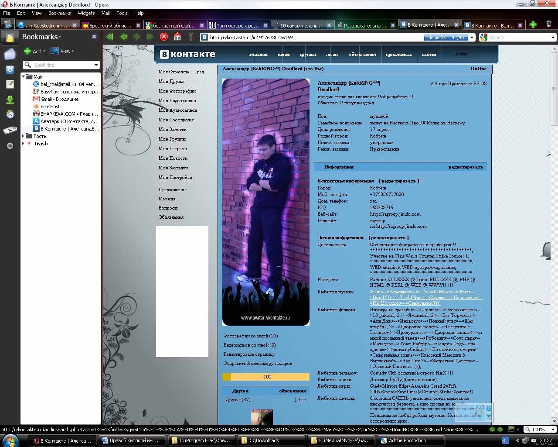Viewport: 558px width, 447px height.
Task: Switch to the Брестский облис... tab
Action: [111, 25]
